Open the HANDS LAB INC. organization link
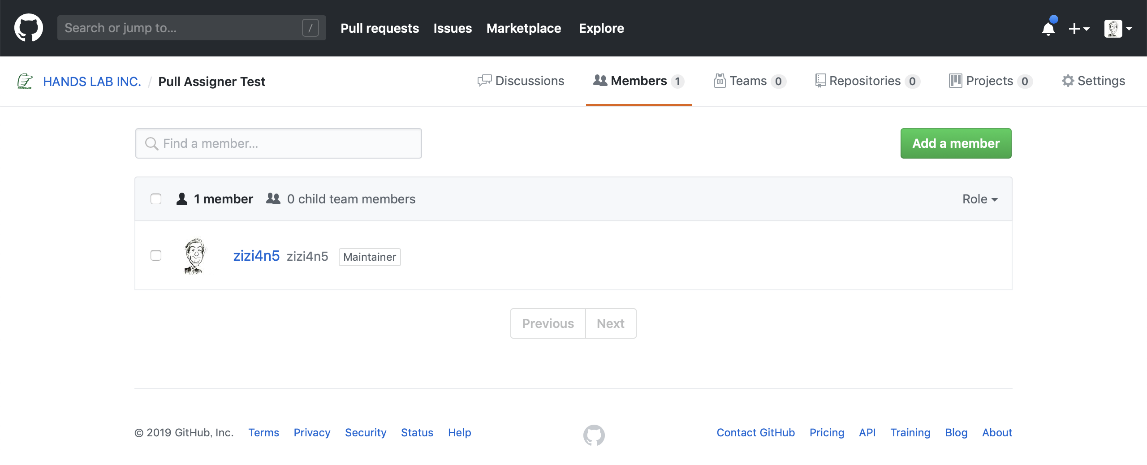Screen dimensions: 1147x465 (92, 82)
